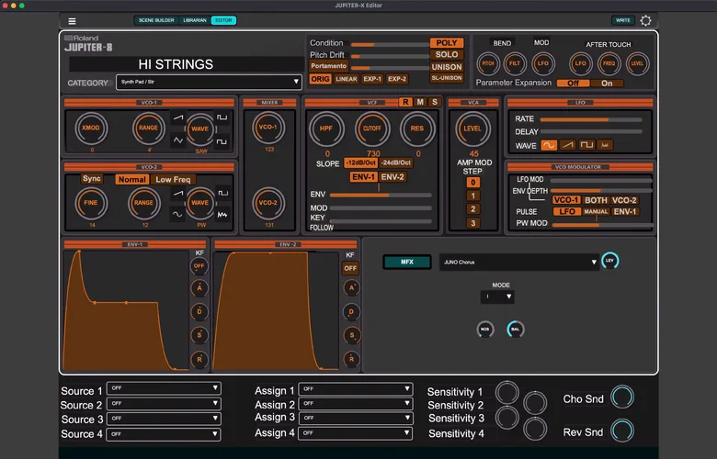
Task: Select SOLO voice mode
Action: 447,54
